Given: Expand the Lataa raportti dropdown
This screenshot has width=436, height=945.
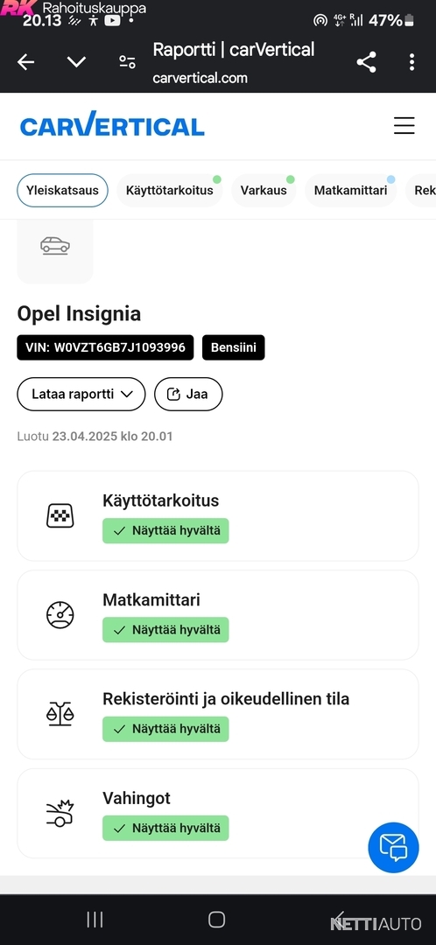Looking at the screenshot, I should click(x=81, y=394).
